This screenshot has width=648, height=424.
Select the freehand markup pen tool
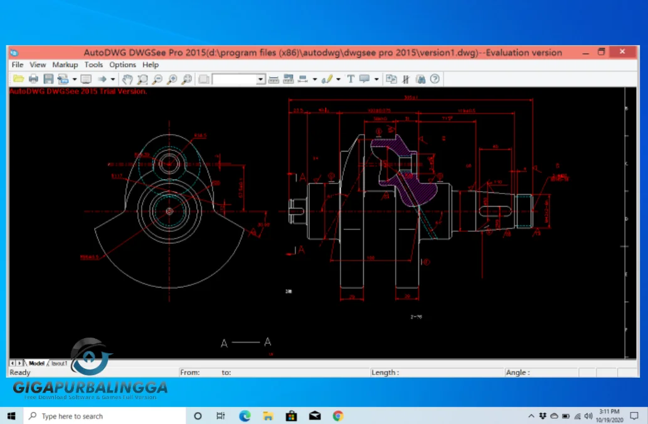[x=327, y=79]
